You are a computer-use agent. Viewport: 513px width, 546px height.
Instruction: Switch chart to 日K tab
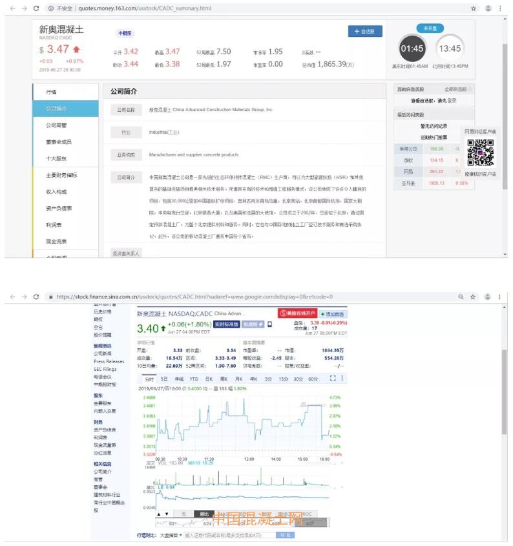pos(209,379)
